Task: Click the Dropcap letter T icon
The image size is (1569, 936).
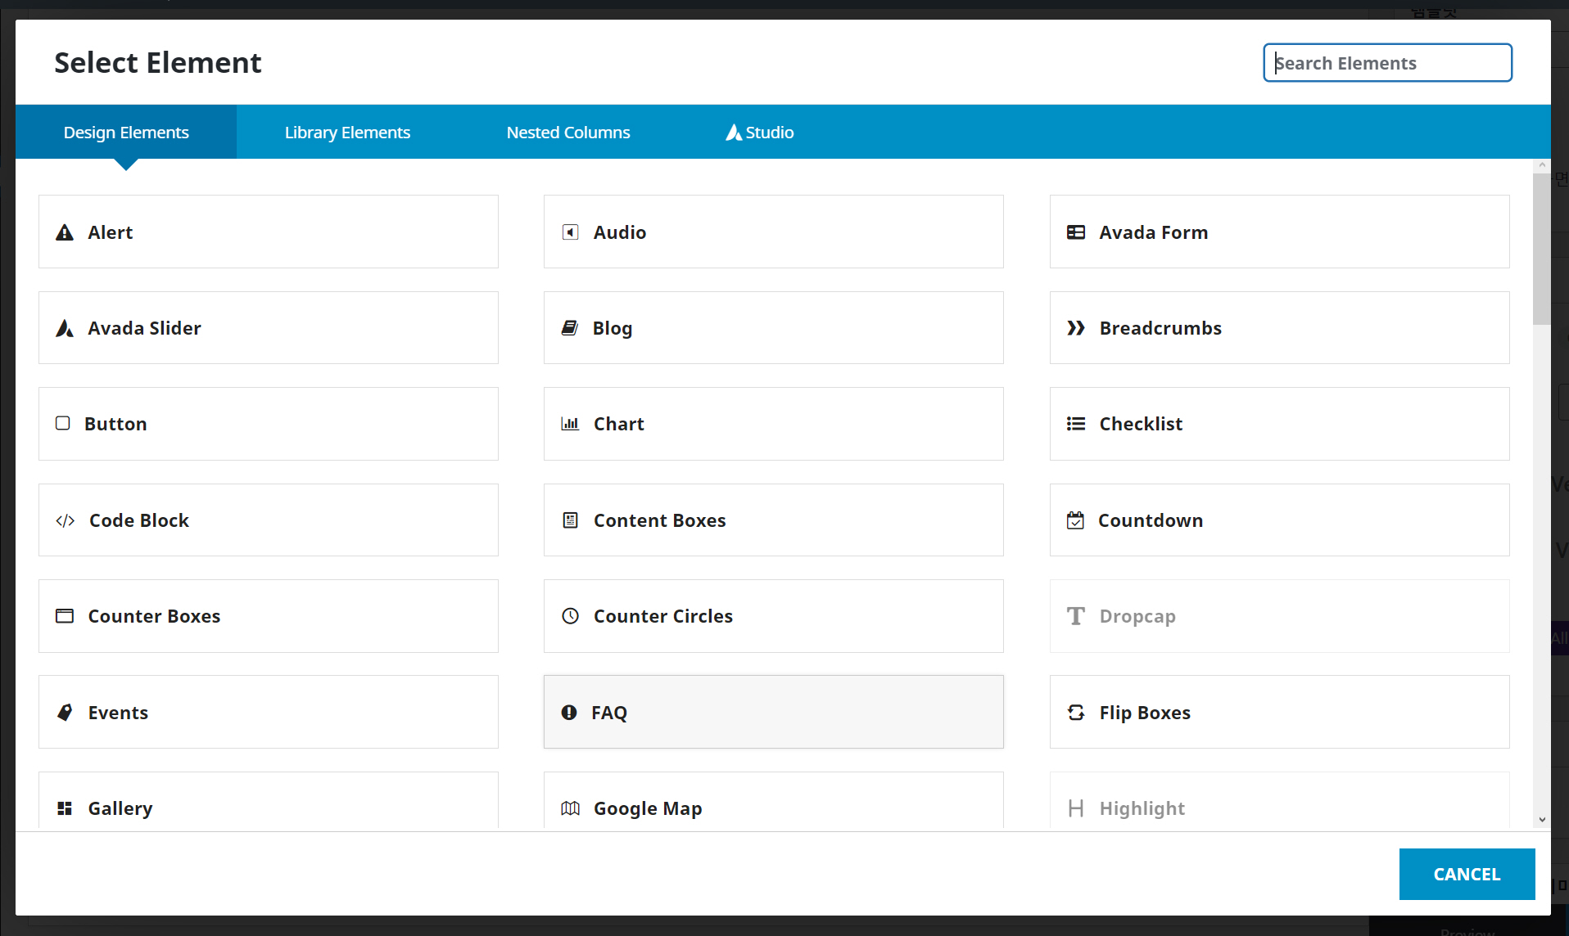Action: click(x=1076, y=616)
